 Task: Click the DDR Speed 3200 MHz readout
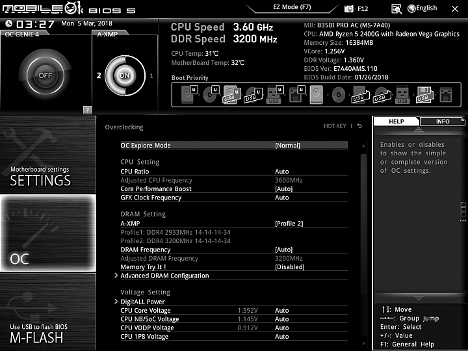[x=224, y=39]
